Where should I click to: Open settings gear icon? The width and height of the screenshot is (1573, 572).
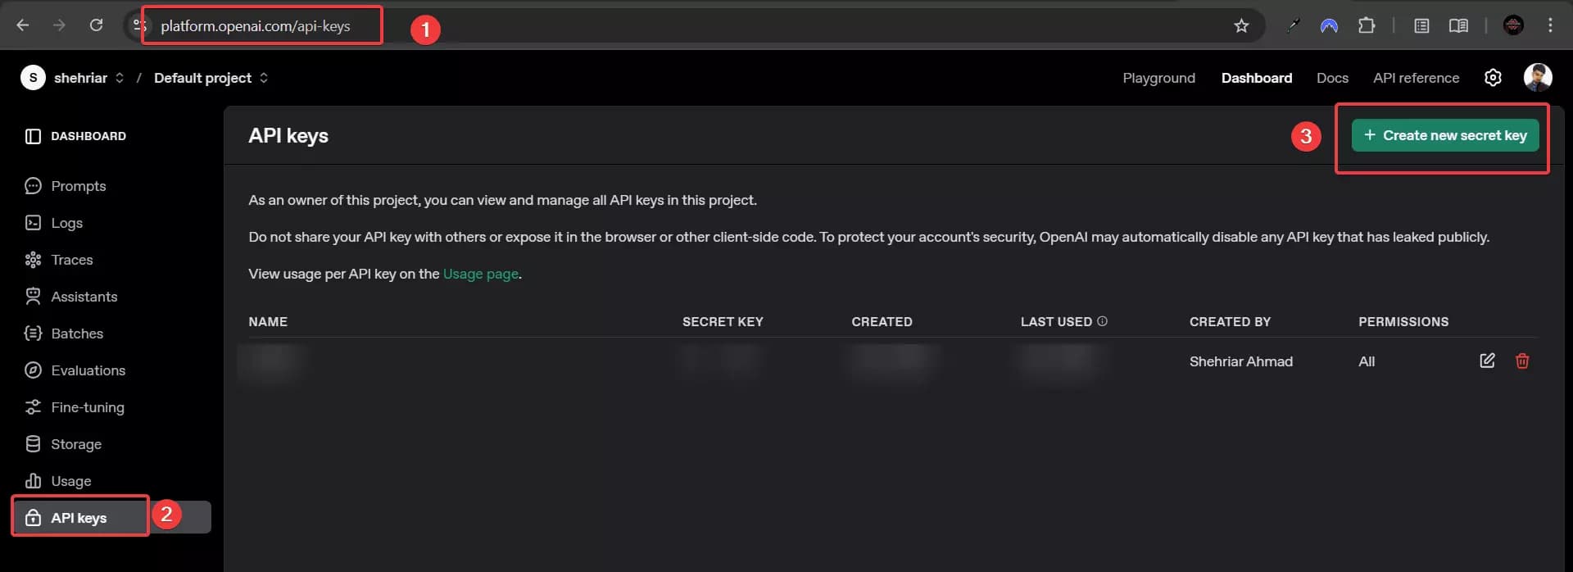coord(1493,78)
